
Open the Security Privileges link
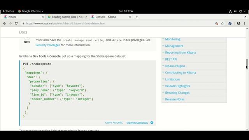[48, 45]
